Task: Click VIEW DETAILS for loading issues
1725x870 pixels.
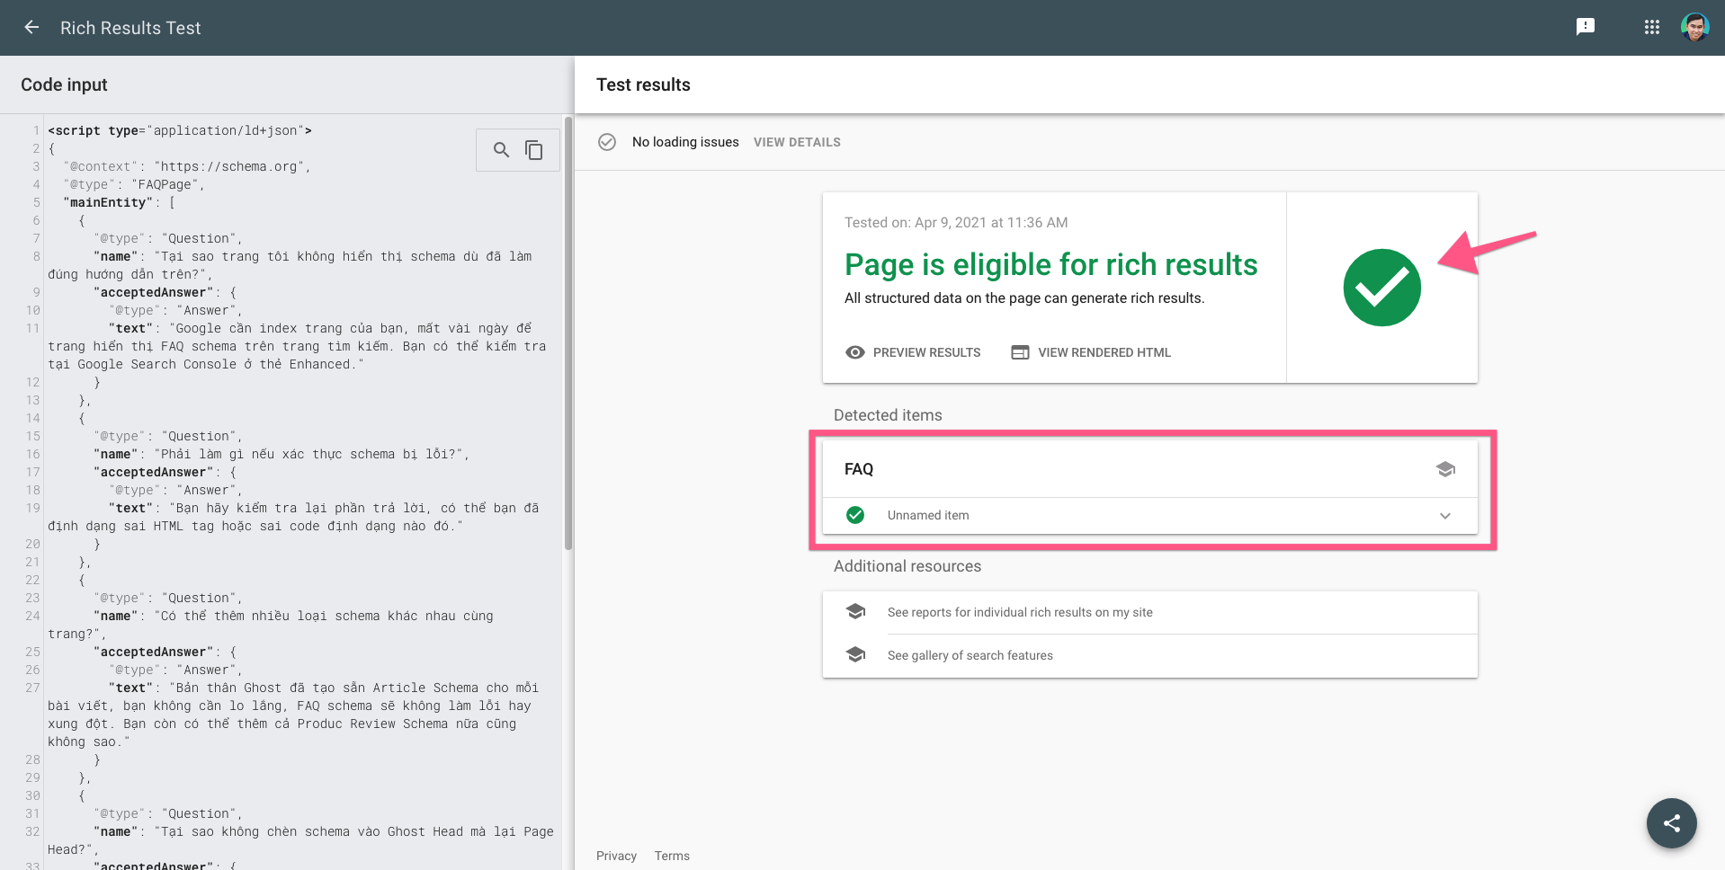Action: (x=797, y=142)
